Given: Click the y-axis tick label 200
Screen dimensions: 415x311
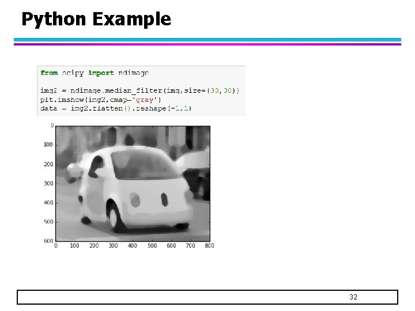Looking at the screenshot, I should (48, 164).
